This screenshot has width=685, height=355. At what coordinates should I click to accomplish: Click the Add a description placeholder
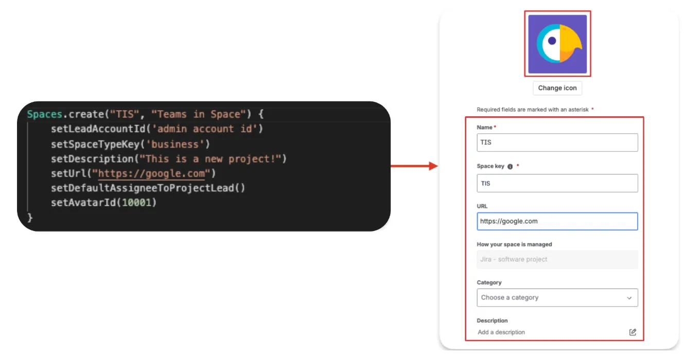[x=501, y=332]
